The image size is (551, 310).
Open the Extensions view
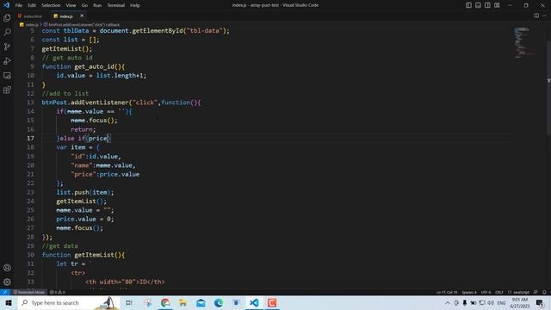coord(7,90)
